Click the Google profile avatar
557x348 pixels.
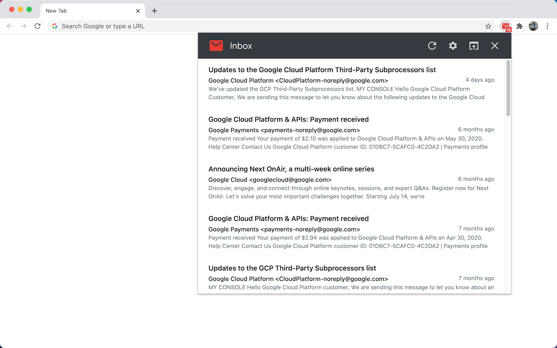click(533, 26)
